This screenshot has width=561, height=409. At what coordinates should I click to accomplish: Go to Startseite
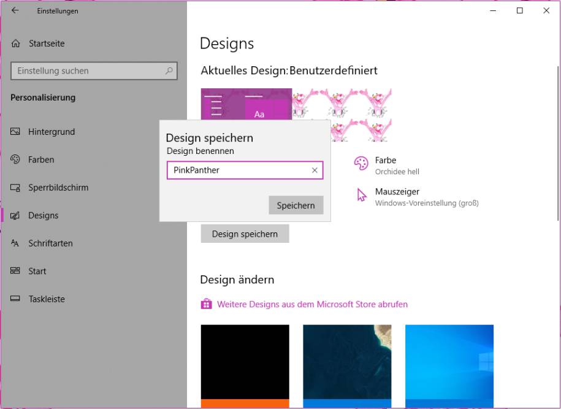point(47,44)
